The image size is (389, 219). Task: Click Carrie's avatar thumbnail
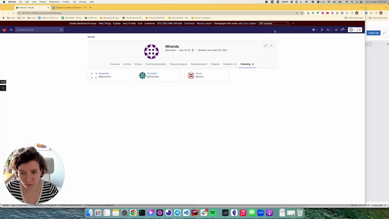click(191, 75)
